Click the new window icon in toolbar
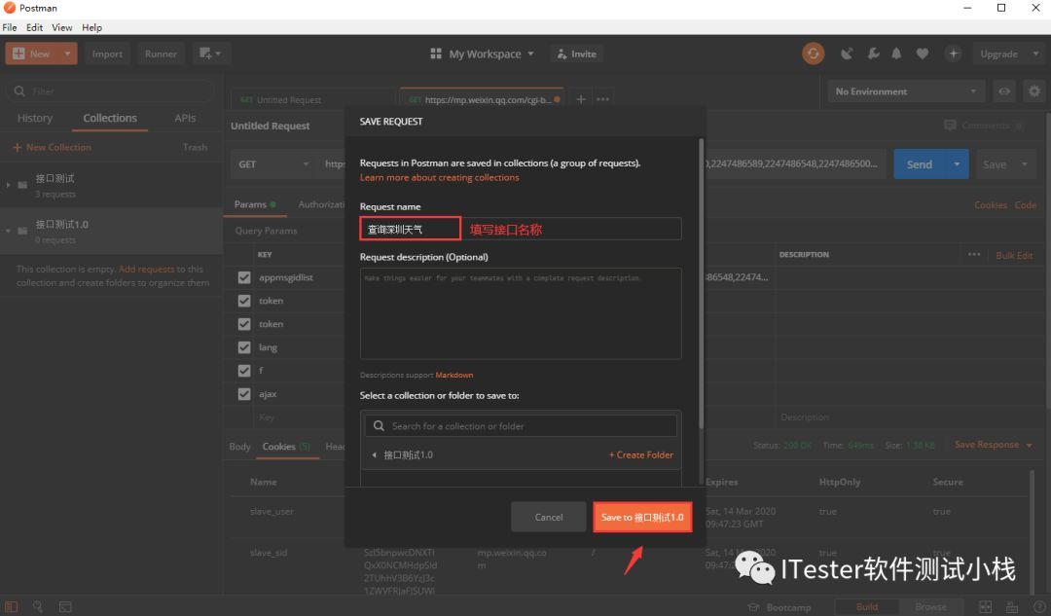The height and width of the screenshot is (616, 1051). (x=210, y=54)
